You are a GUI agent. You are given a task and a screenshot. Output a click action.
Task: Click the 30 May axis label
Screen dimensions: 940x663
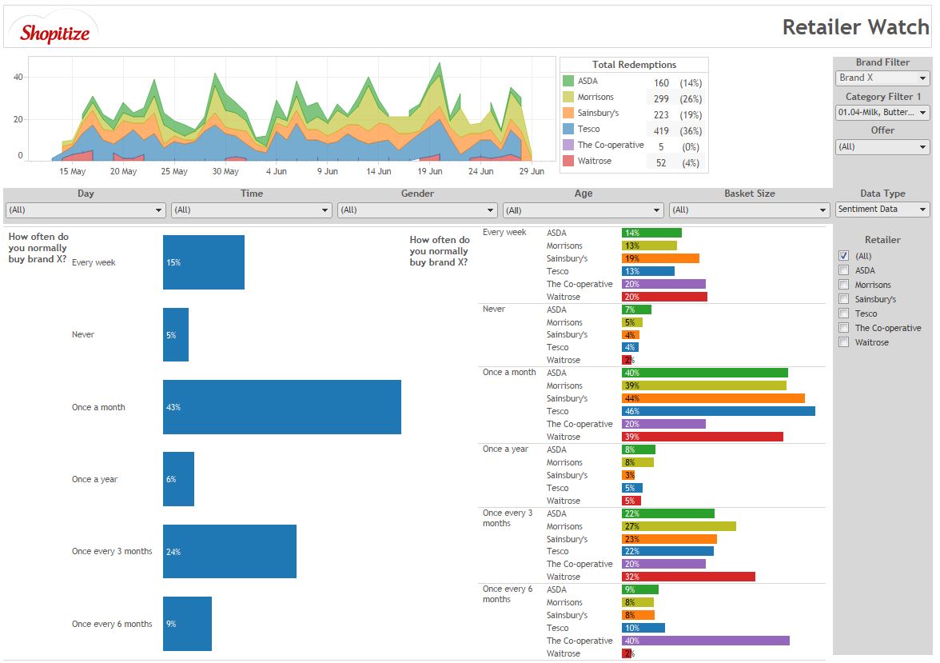tap(225, 171)
